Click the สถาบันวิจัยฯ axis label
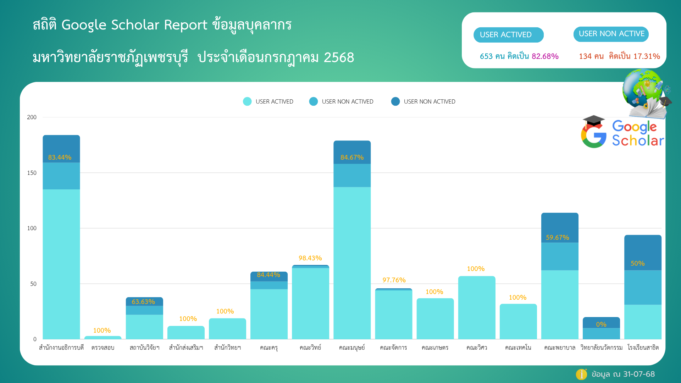Image resolution: width=681 pixels, height=383 pixels. point(144,348)
